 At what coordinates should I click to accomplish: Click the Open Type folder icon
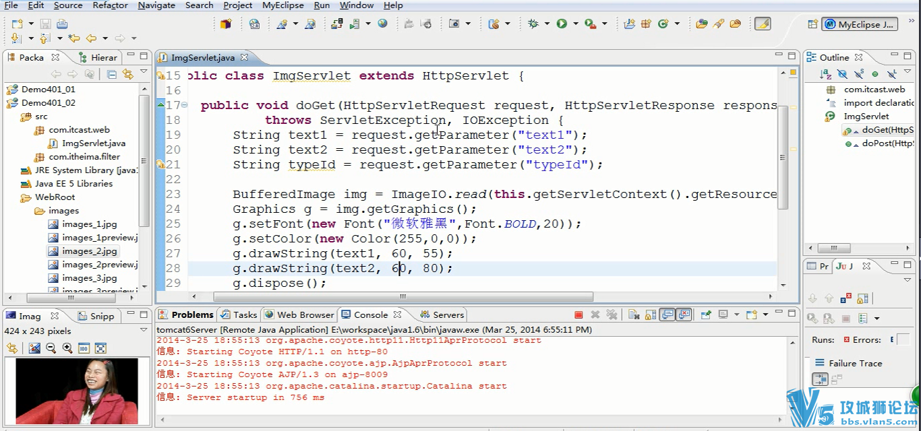[701, 24]
